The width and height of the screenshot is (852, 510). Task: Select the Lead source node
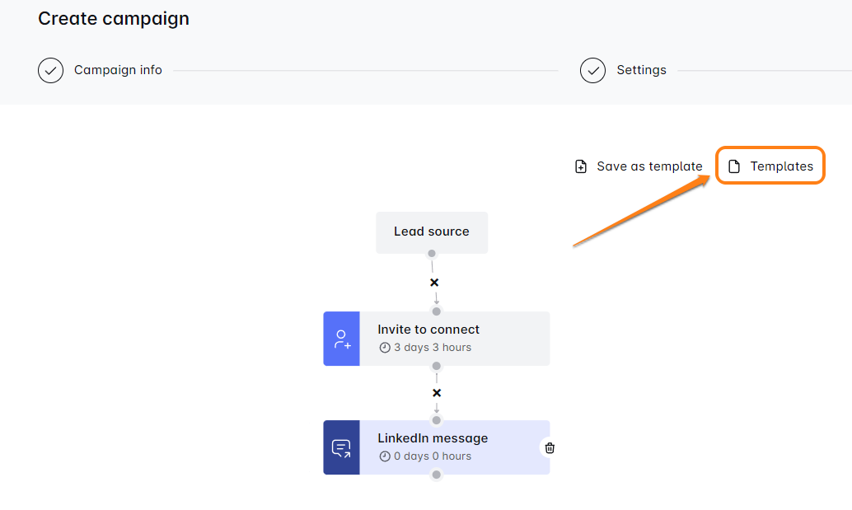432,232
